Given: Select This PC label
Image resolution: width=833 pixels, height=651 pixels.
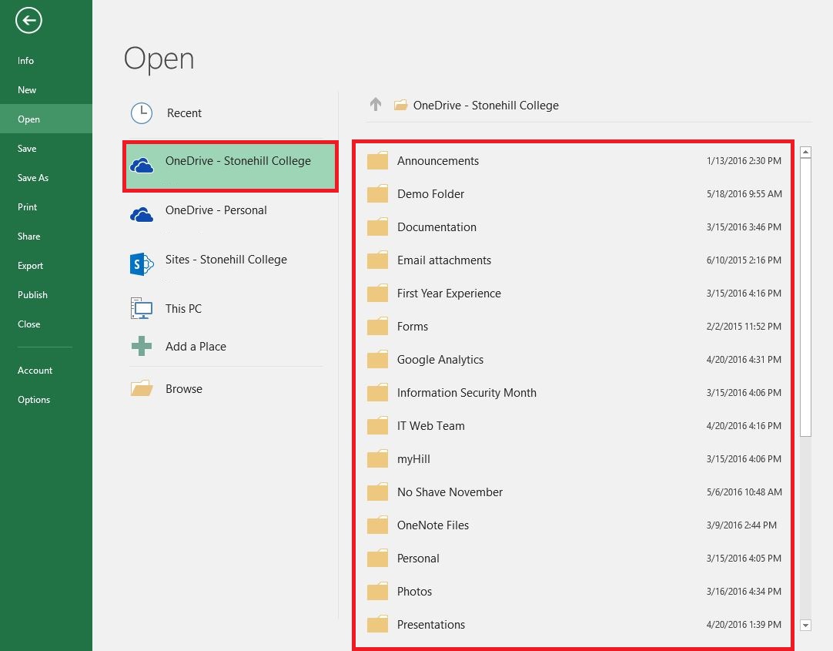Looking at the screenshot, I should (x=184, y=309).
